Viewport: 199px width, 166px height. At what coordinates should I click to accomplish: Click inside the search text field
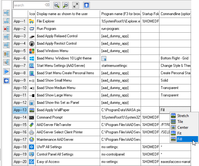[x=28, y=5]
